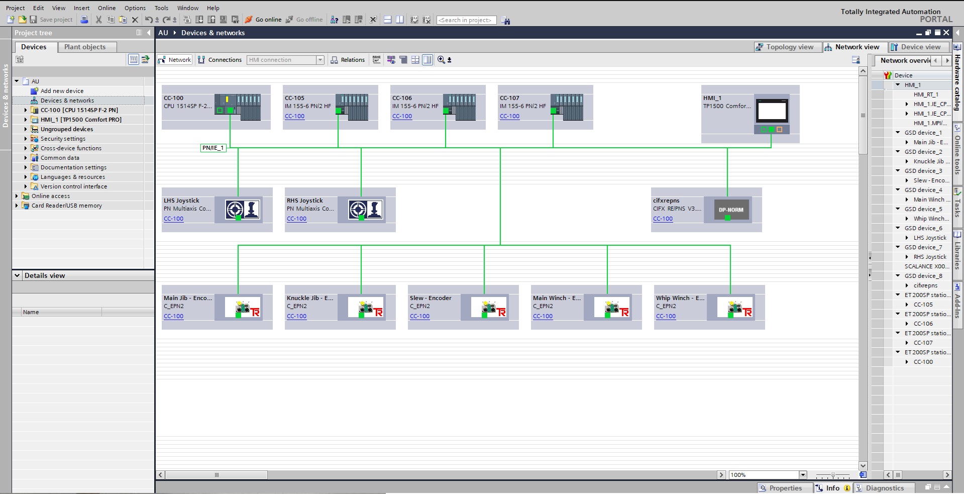Click the Go online toolbar button

[x=263, y=20]
